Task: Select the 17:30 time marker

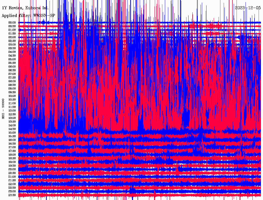Action: coord(12,151)
